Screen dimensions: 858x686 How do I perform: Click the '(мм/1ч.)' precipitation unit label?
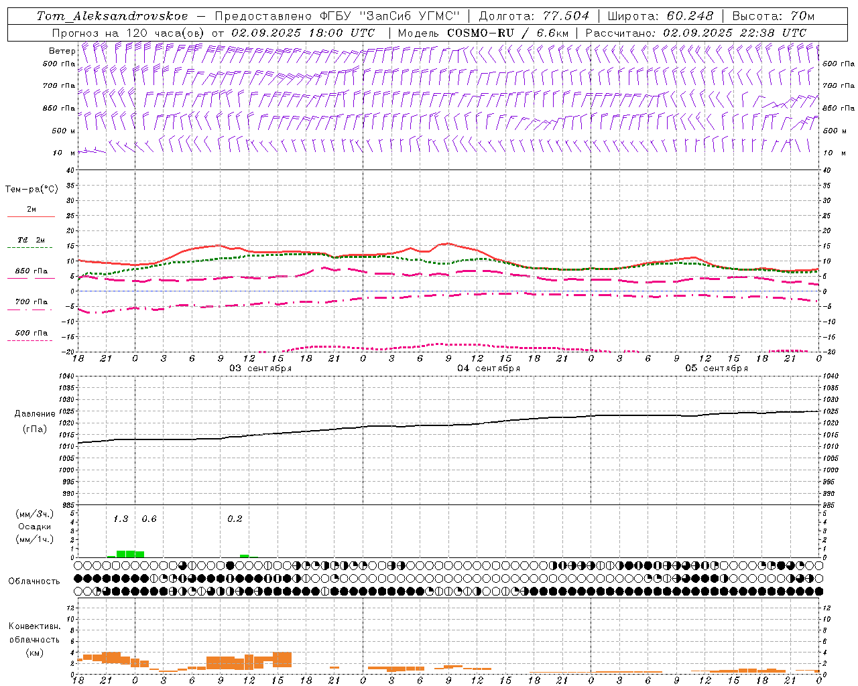click(x=35, y=539)
